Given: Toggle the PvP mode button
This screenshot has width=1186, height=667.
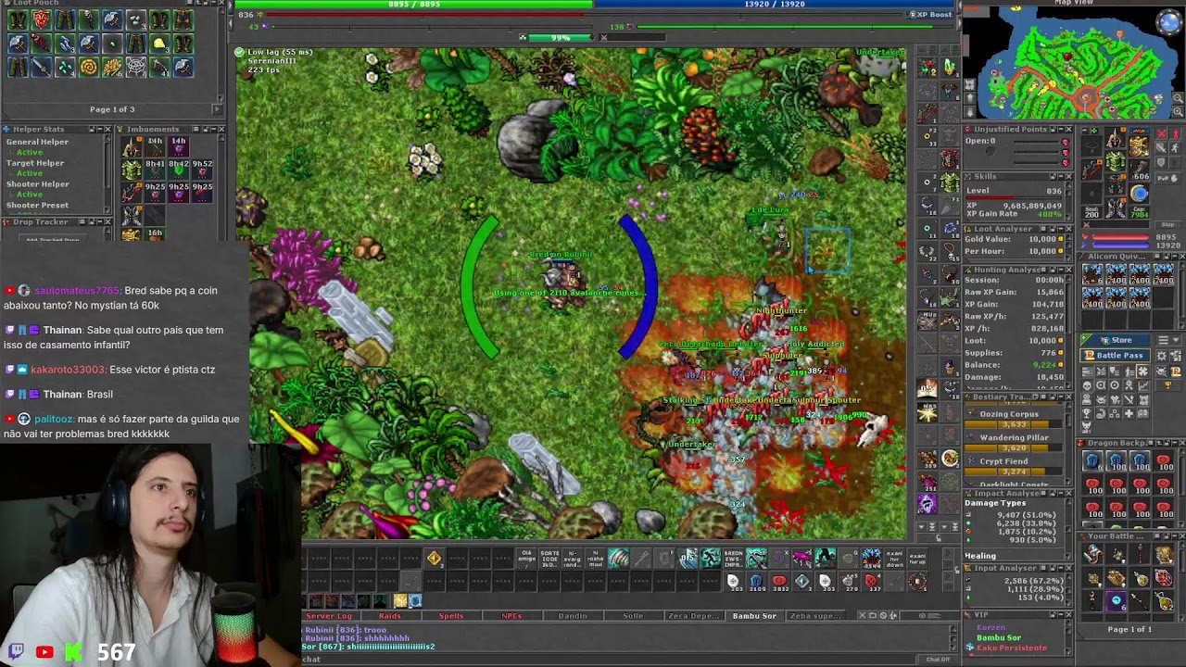Looking at the screenshot, I should 1167,178.
